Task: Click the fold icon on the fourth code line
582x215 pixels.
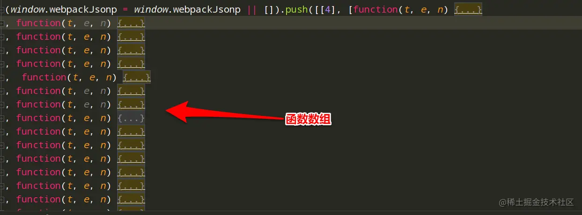Action: click(2, 50)
